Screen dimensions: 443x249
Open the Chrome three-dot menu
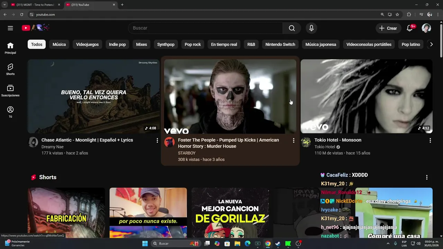click(x=438, y=15)
